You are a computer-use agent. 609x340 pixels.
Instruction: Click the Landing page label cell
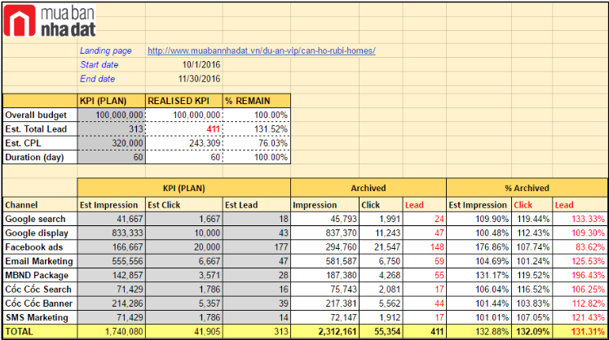pyautogui.click(x=100, y=50)
